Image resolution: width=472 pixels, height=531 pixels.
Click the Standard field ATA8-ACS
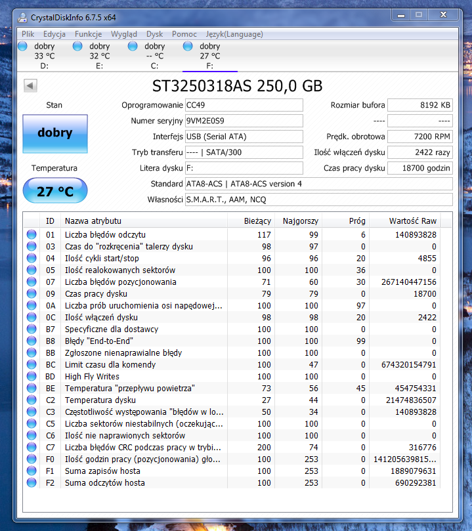pos(319,184)
